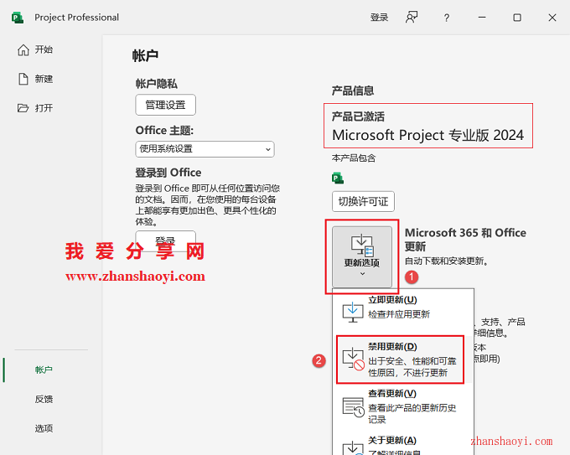The height and width of the screenshot is (455, 570).
Task: Click the home icon beside 开始
Action: click(23, 49)
